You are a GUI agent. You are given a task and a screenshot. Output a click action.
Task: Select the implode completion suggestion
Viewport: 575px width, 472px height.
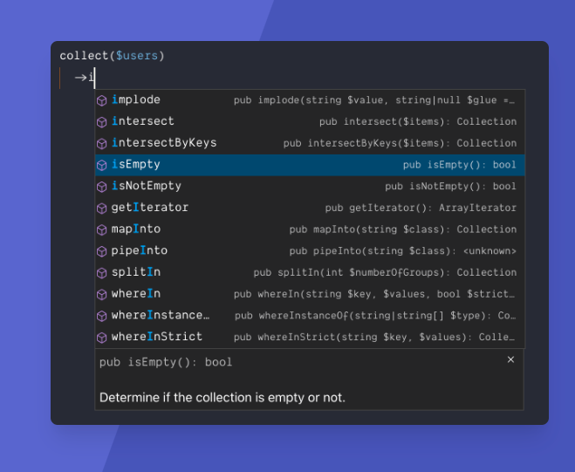(x=310, y=100)
